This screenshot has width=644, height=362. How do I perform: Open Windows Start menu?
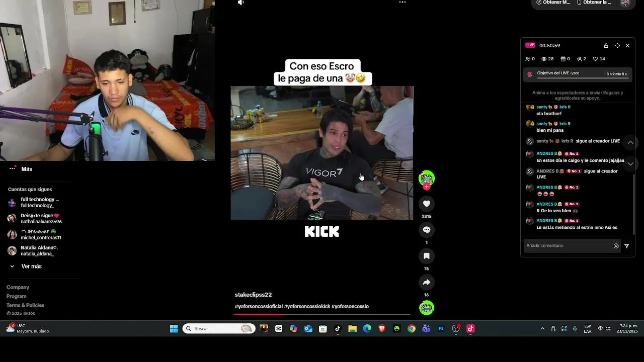coord(174,329)
